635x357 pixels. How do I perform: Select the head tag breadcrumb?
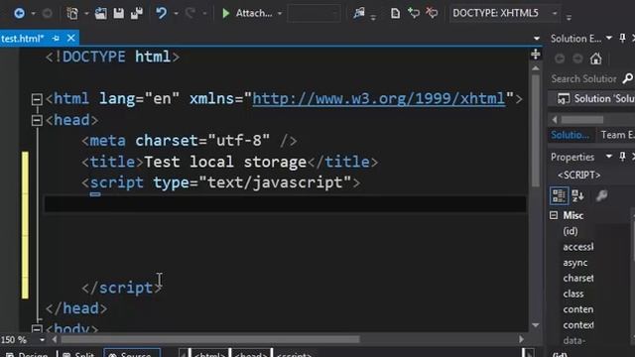tap(251, 354)
